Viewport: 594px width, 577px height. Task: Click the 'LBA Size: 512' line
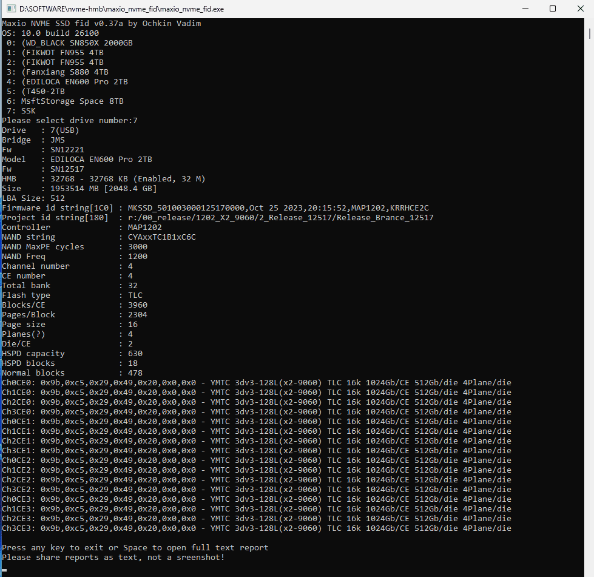pyautogui.click(x=33, y=198)
